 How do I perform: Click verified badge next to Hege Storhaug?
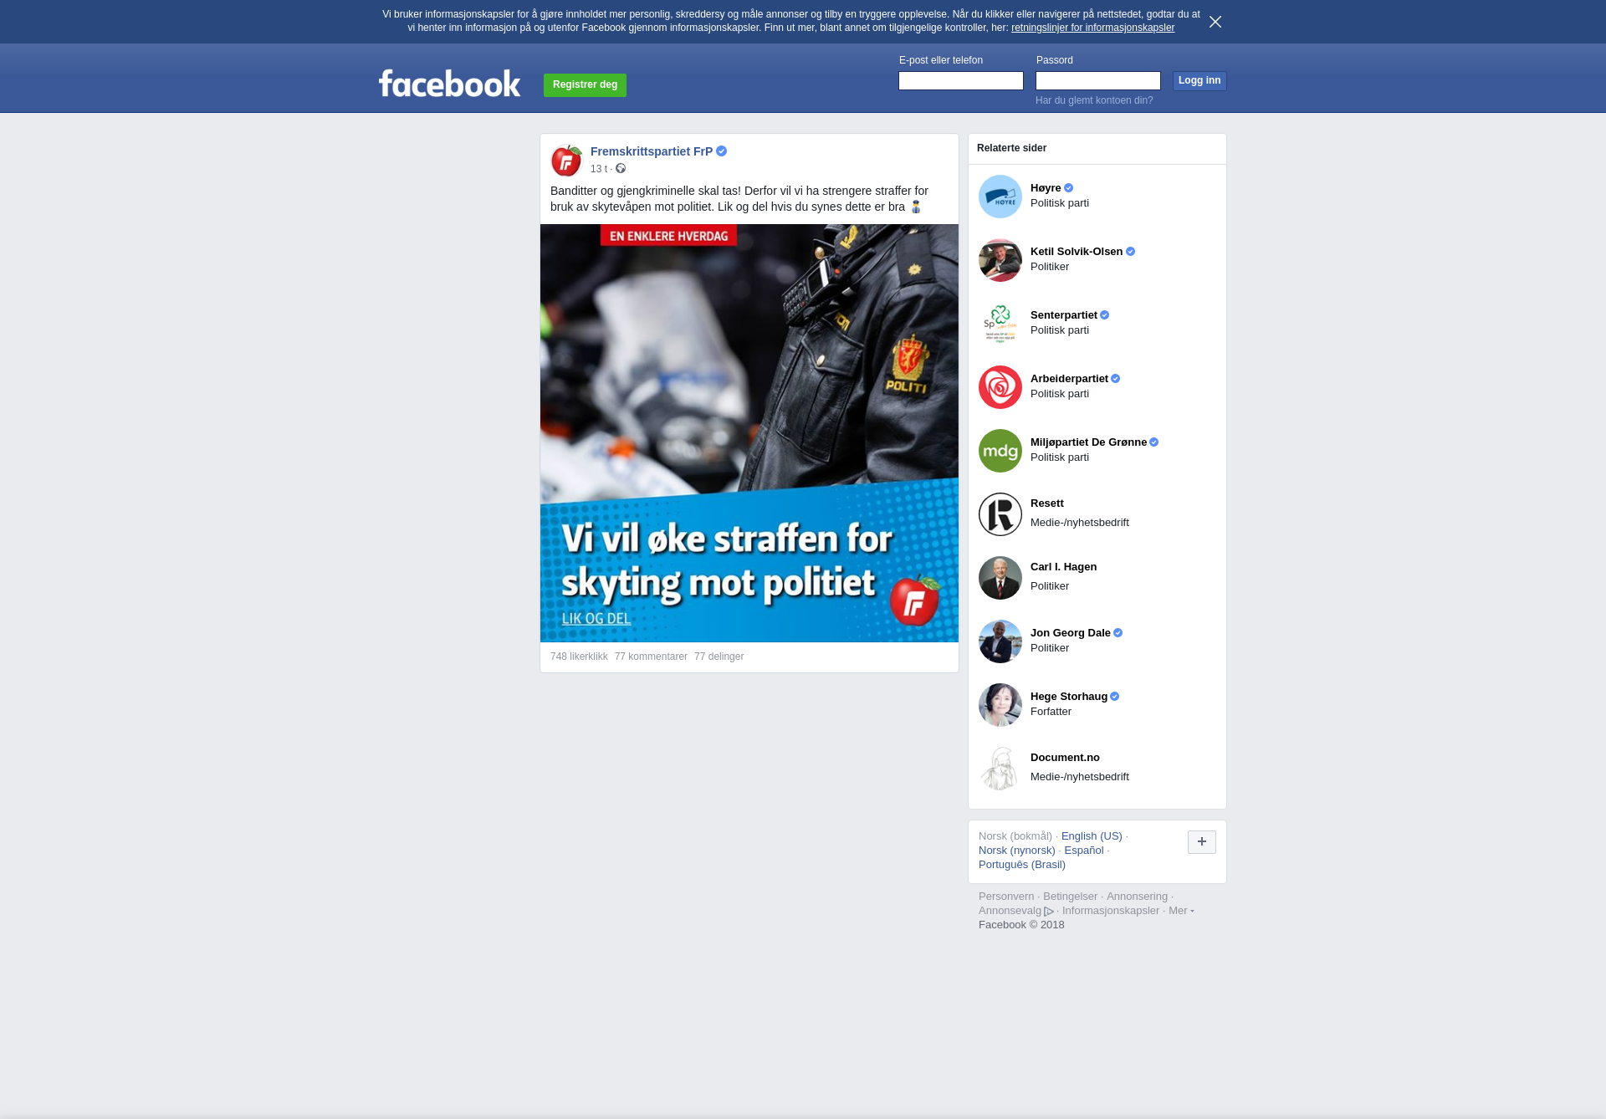[1114, 697]
